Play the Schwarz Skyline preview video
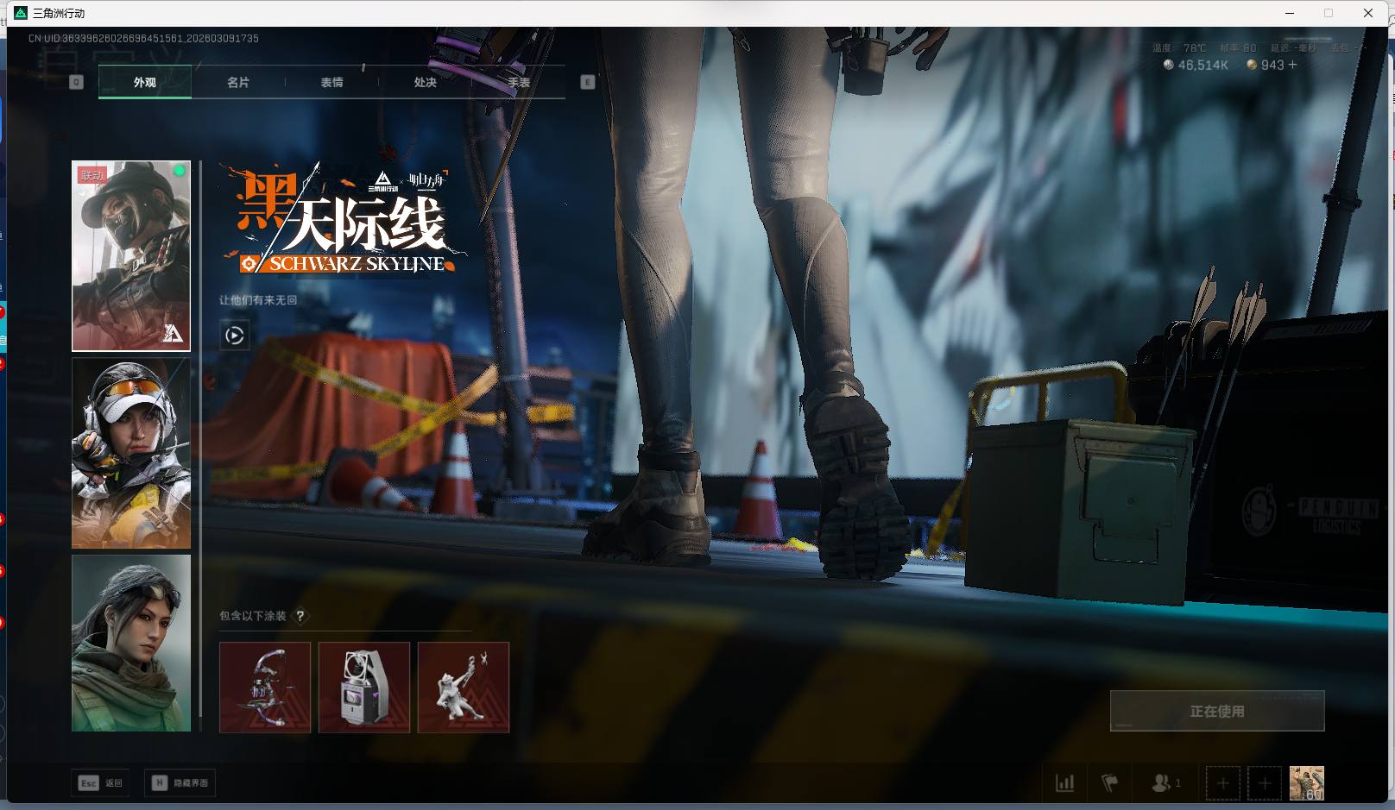 click(234, 336)
